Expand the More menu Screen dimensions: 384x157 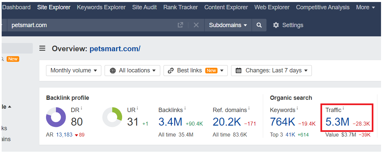366,7
